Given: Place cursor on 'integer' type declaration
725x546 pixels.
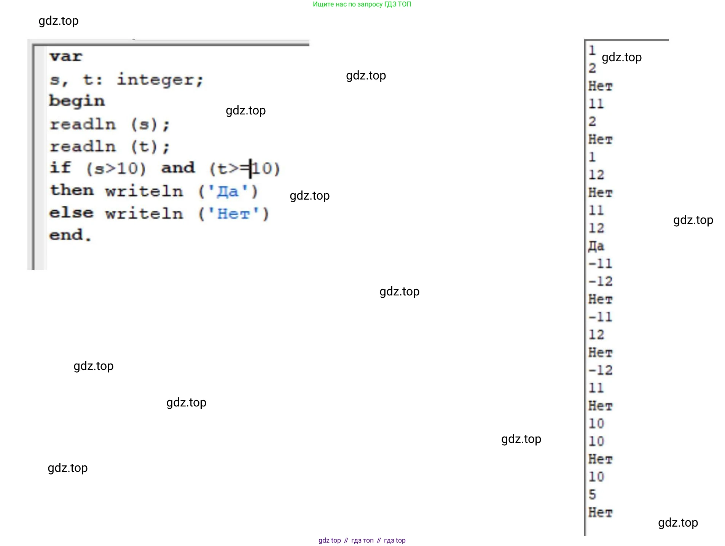Looking at the screenshot, I should coord(160,80).
